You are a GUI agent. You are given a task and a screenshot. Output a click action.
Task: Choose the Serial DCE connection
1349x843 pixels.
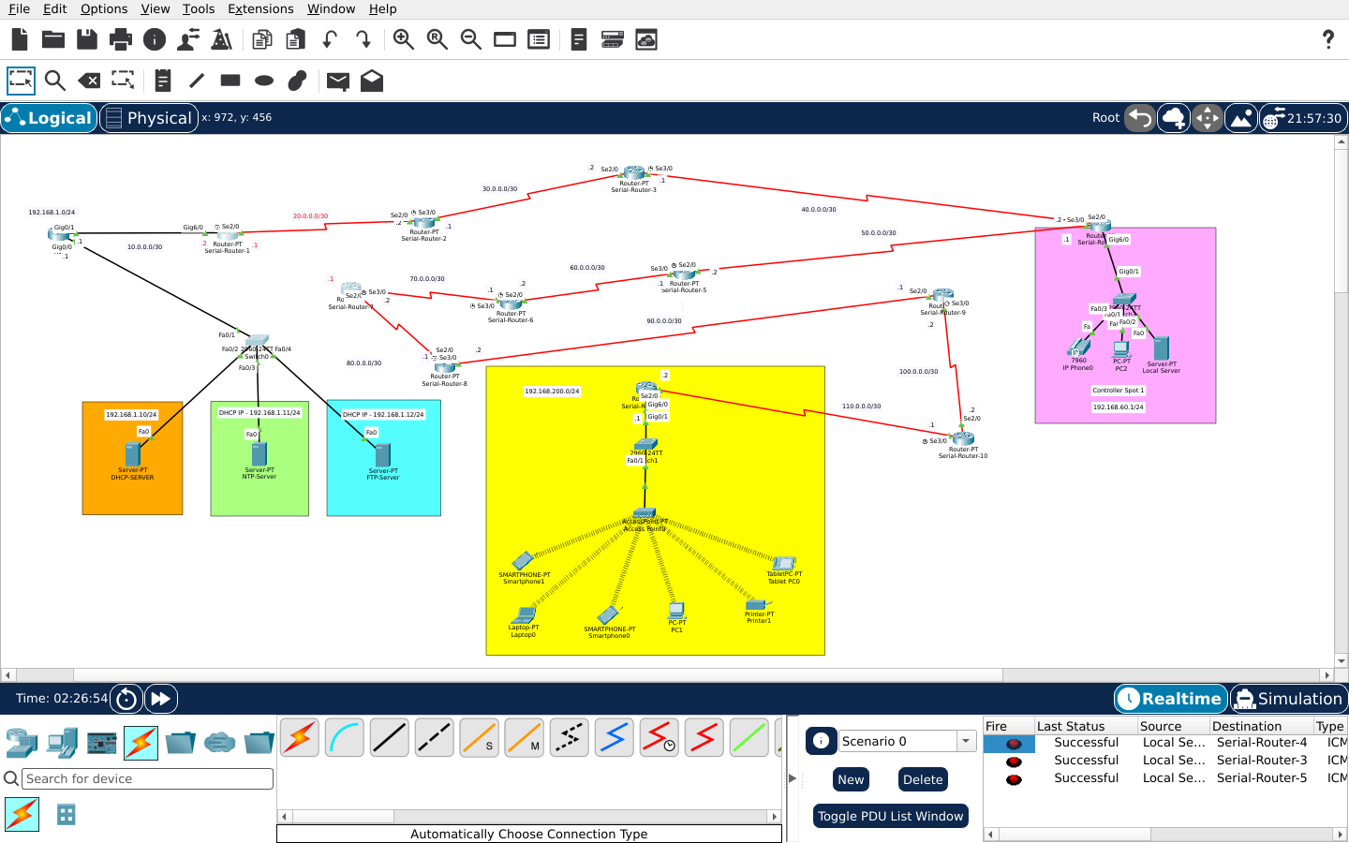(x=660, y=738)
